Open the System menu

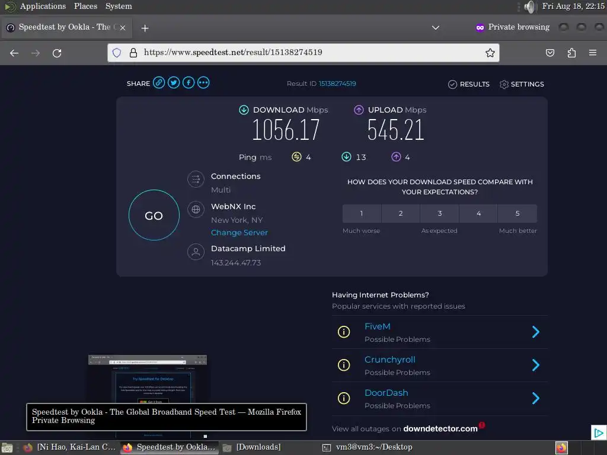(x=119, y=6)
